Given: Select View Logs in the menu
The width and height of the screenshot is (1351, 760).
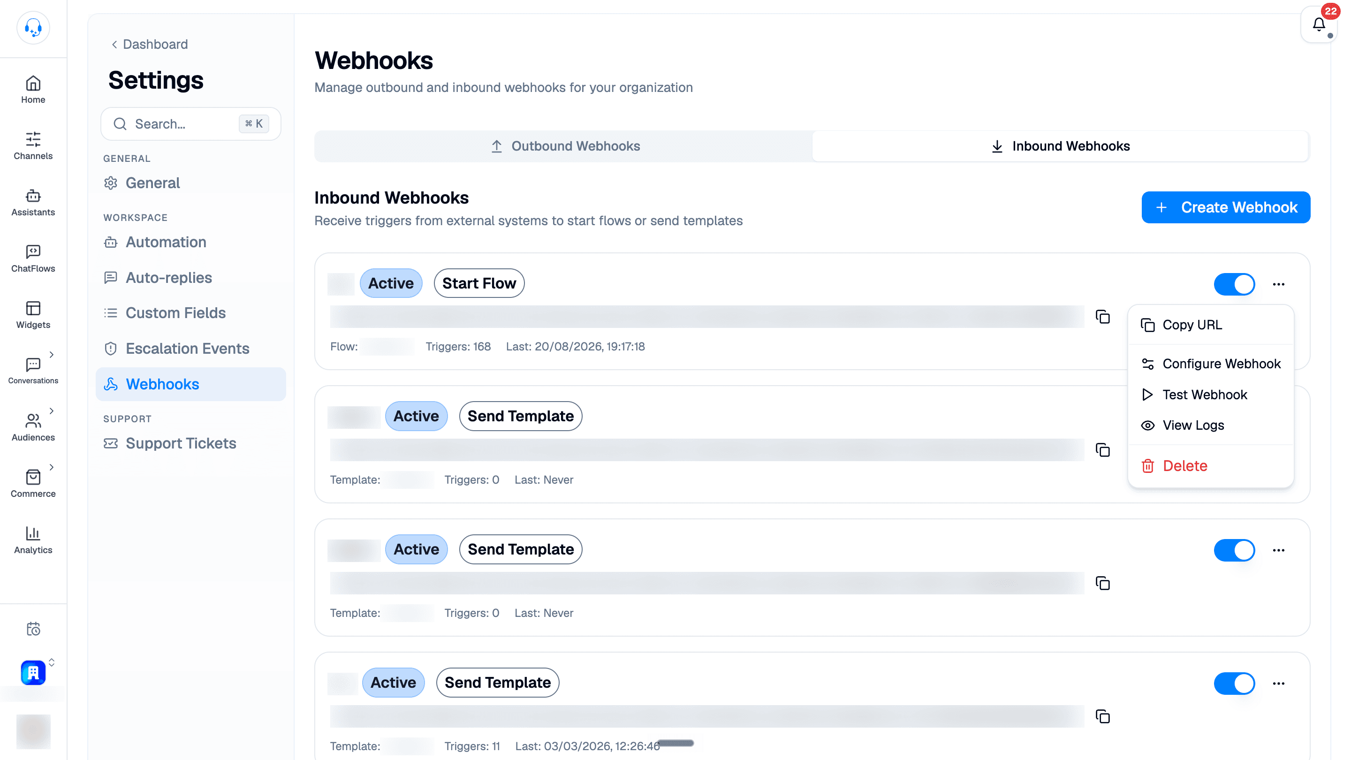Looking at the screenshot, I should (x=1210, y=426).
